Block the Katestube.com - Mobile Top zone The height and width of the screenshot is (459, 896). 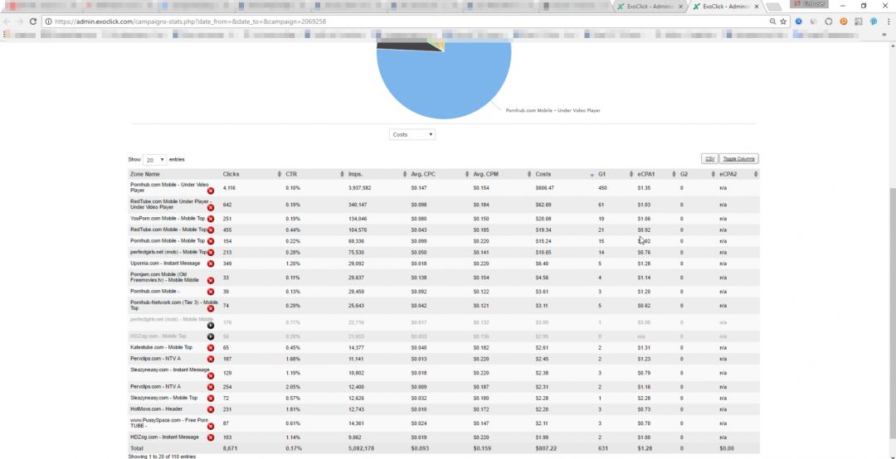pos(210,348)
